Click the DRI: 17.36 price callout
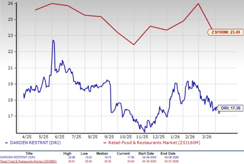The width and height of the screenshot is (244, 164). [x=231, y=107]
